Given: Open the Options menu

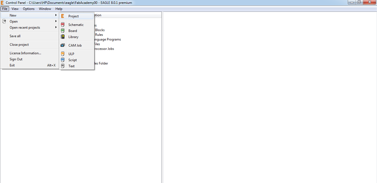Looking at the screenshot, I should point(29,9).
